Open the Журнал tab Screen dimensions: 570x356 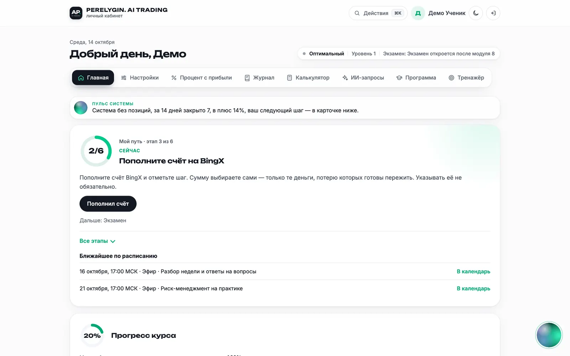click(x=259, y=78)
